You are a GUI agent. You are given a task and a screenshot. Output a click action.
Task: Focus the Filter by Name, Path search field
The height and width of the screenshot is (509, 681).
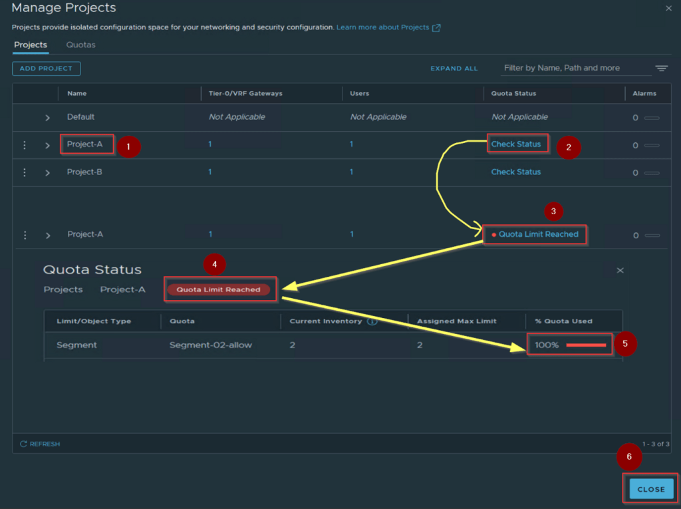(x=573, y=68)
